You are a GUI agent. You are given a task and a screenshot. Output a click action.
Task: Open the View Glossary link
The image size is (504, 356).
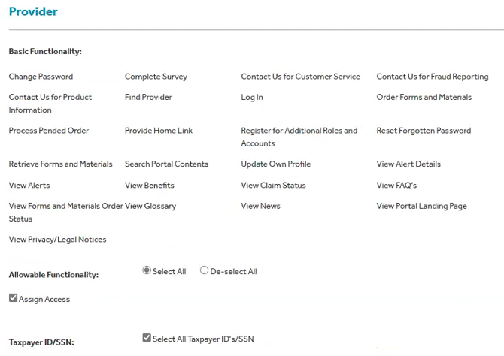point(150,206)
